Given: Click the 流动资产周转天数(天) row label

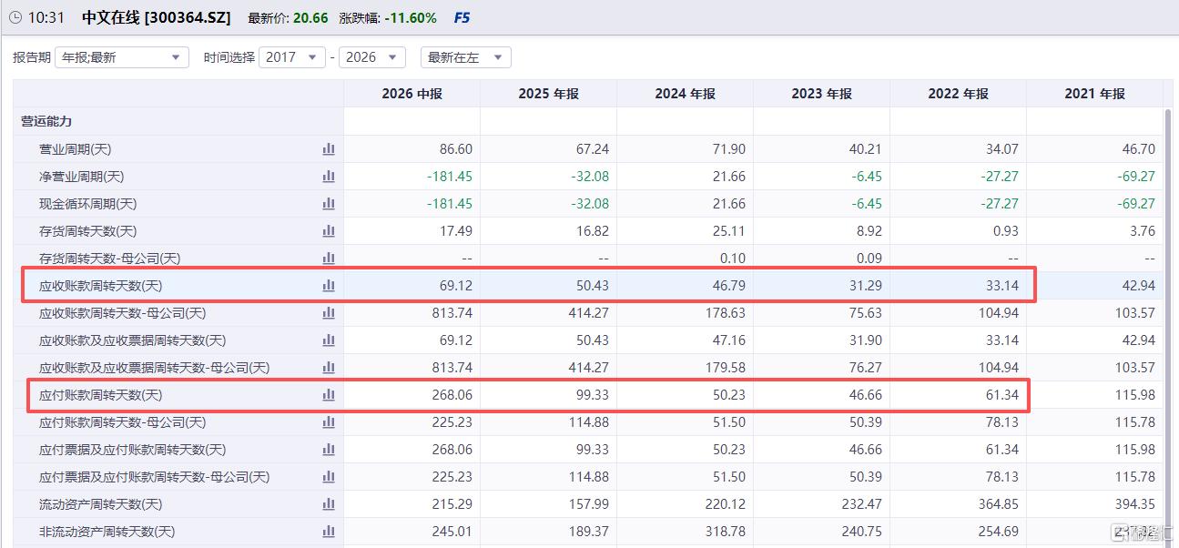Looking at the screenshot, I should pos(101,504).
